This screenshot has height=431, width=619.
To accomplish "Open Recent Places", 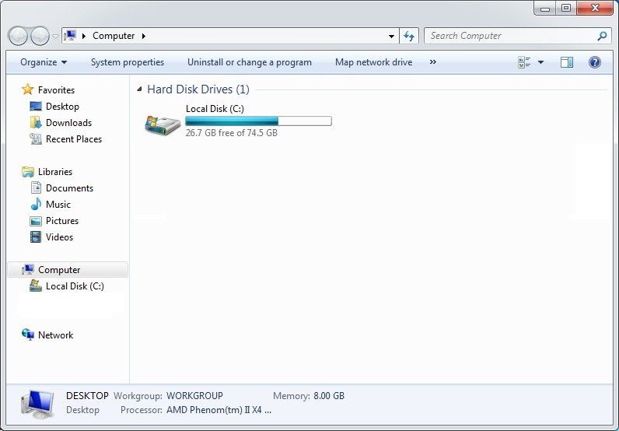I will (x=74, y=139).
